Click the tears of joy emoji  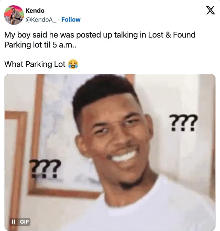73,64
